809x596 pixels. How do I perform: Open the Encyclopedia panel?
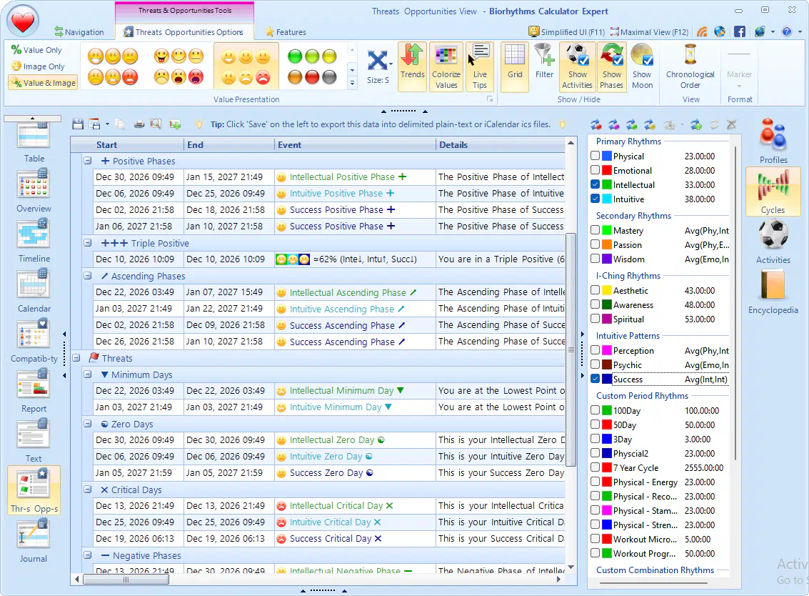coord(773,292)
